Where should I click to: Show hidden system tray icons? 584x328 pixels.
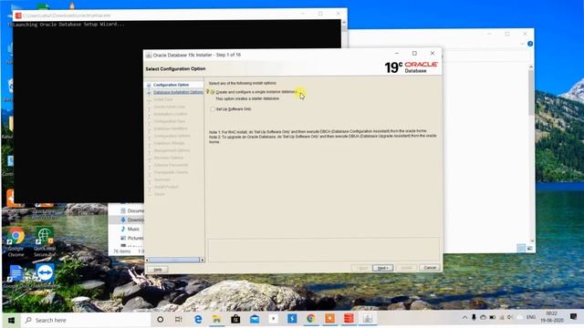(x=464, y=318)
